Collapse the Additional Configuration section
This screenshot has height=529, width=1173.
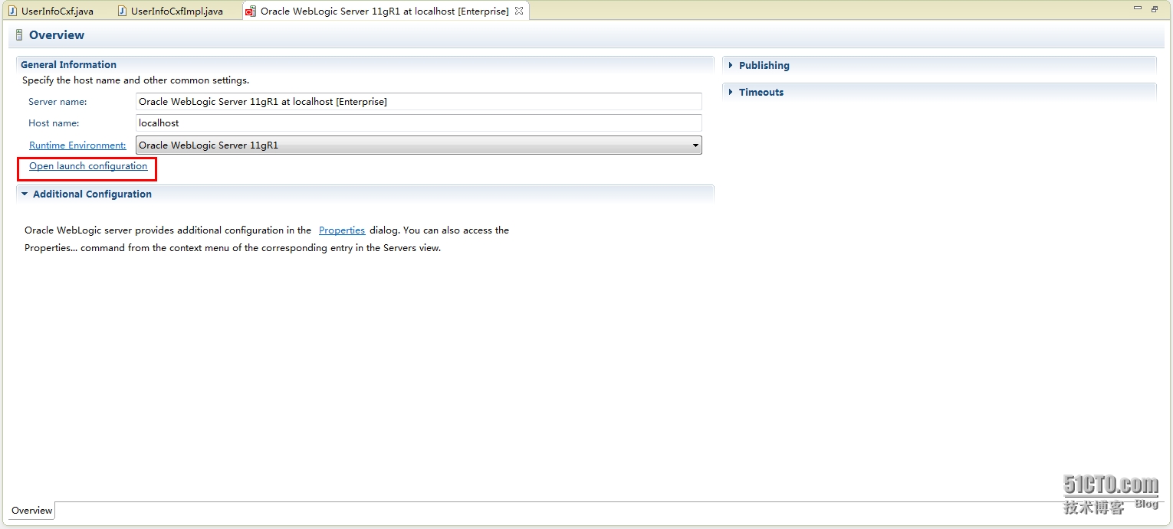pos(25,194)
